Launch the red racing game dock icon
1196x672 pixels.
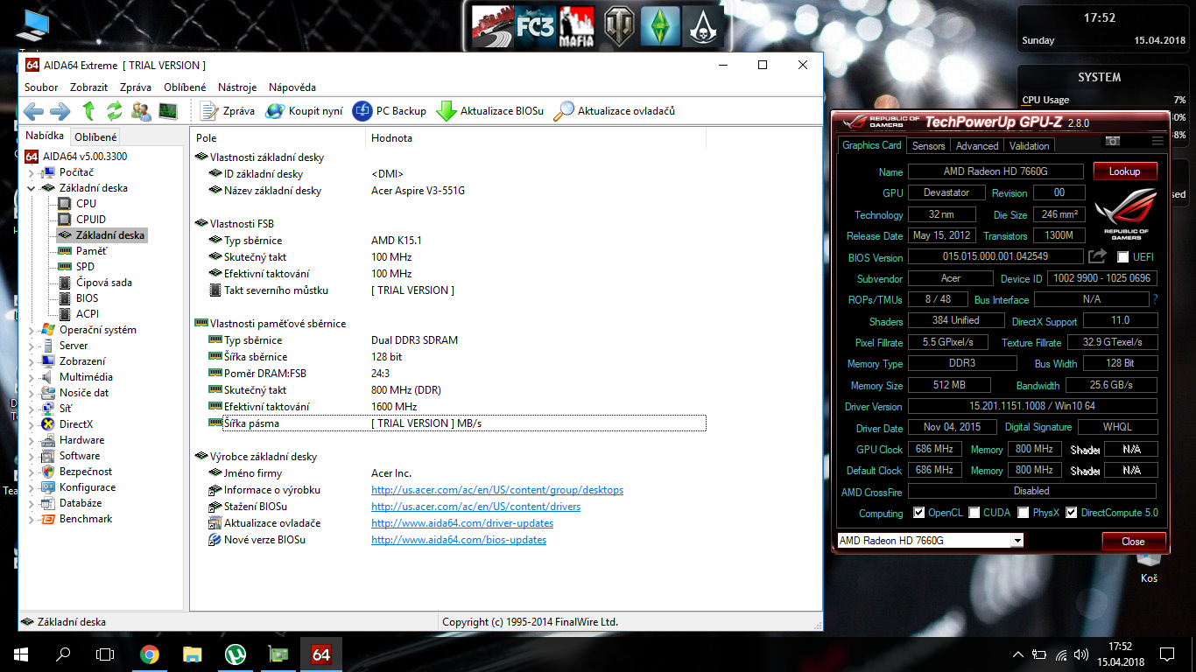(x=491, y=26)
